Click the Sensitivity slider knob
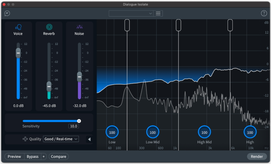Screen dimensions: 271x164 79,121
